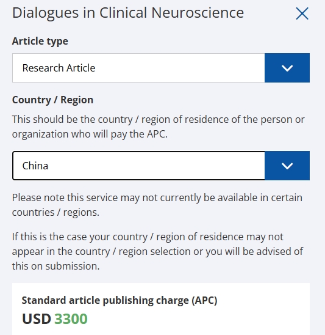Open the Country / Region chevron button
Viewport: 325px width, 335px height.
pyautogui.click(x=287, y=166)
